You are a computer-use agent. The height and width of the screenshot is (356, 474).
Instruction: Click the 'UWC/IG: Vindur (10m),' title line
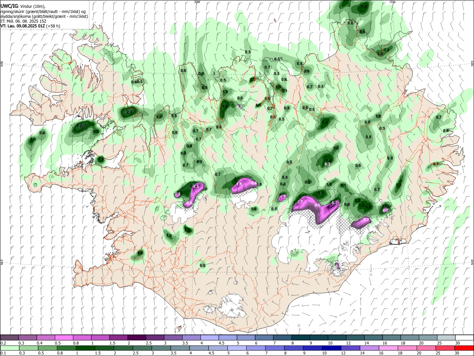[23, 6]
